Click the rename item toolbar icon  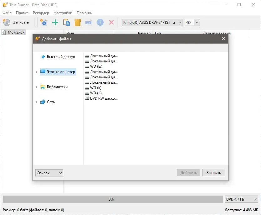pyautogui.click(x=89, y=22)
